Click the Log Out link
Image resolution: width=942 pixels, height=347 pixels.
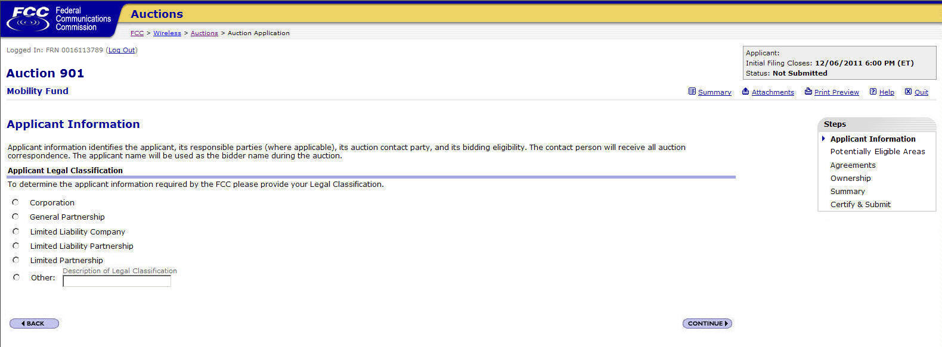pos(122,50)
